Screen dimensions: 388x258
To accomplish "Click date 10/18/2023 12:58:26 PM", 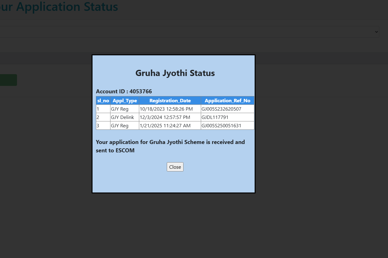I will [166, 109].
